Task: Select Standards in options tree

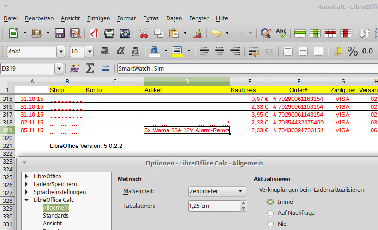Action: (56, 216)
